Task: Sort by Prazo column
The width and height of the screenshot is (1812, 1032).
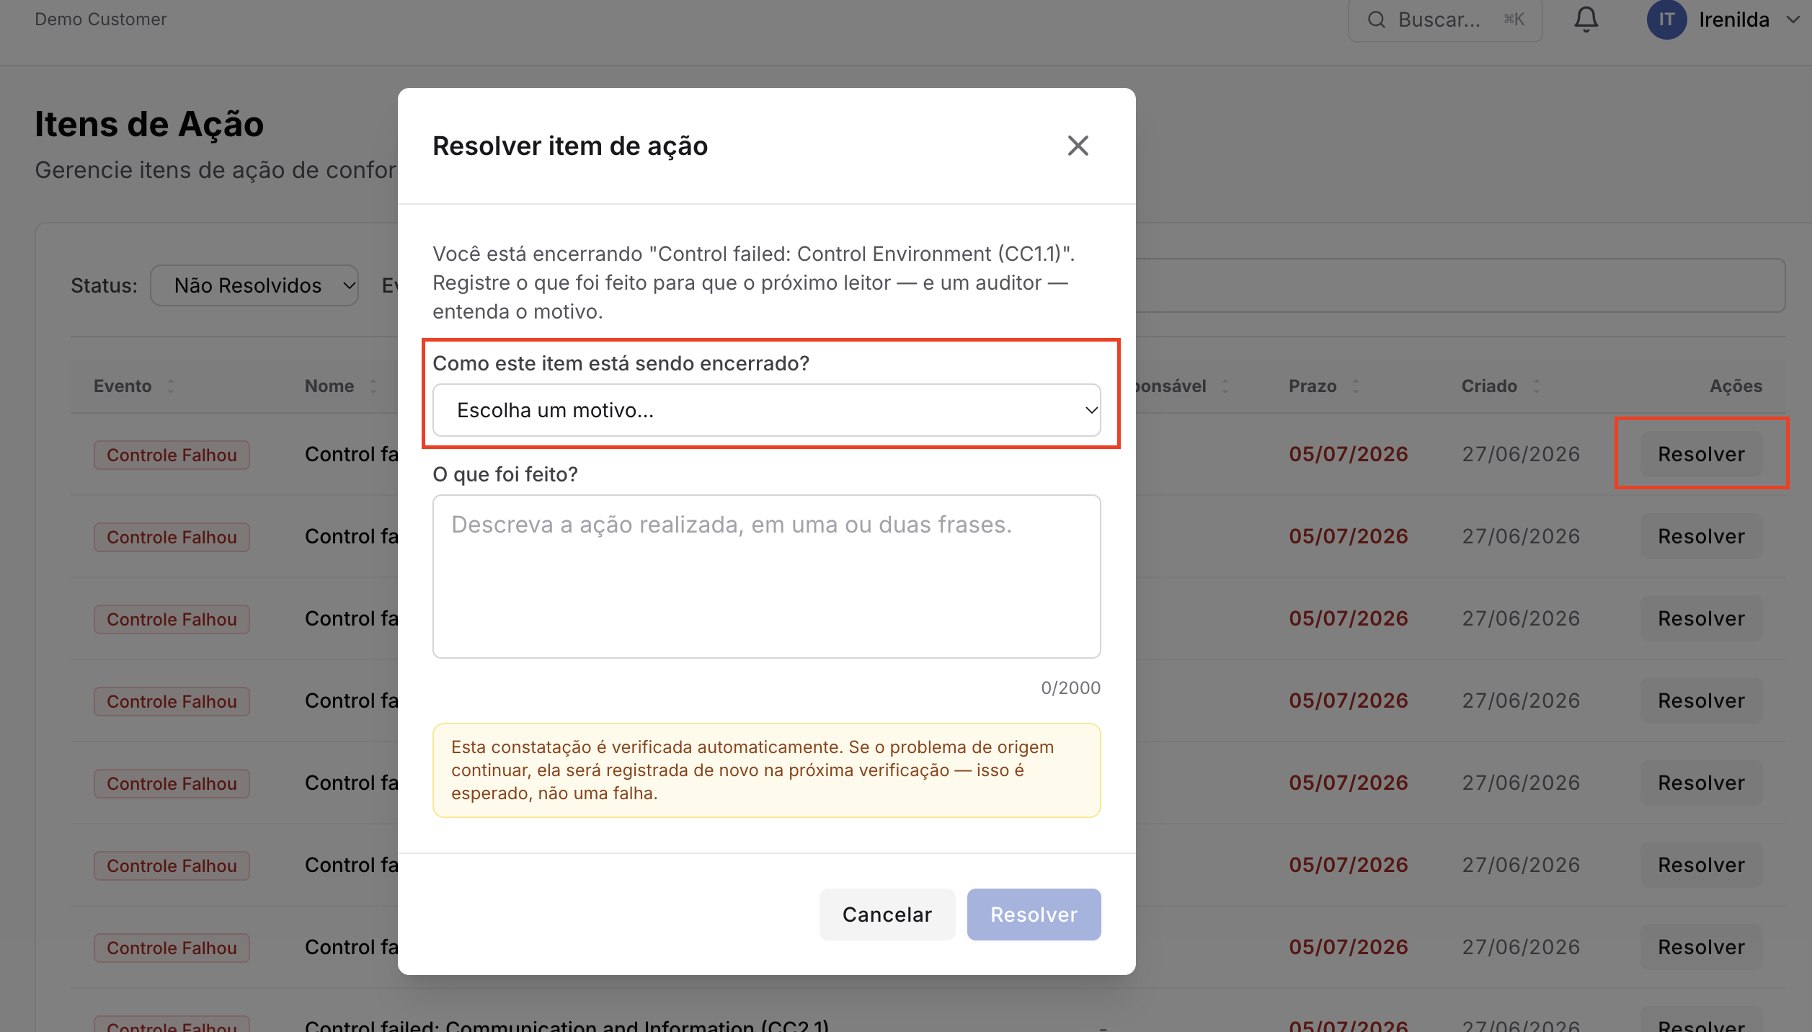Action: click(x=1323, y=386)
